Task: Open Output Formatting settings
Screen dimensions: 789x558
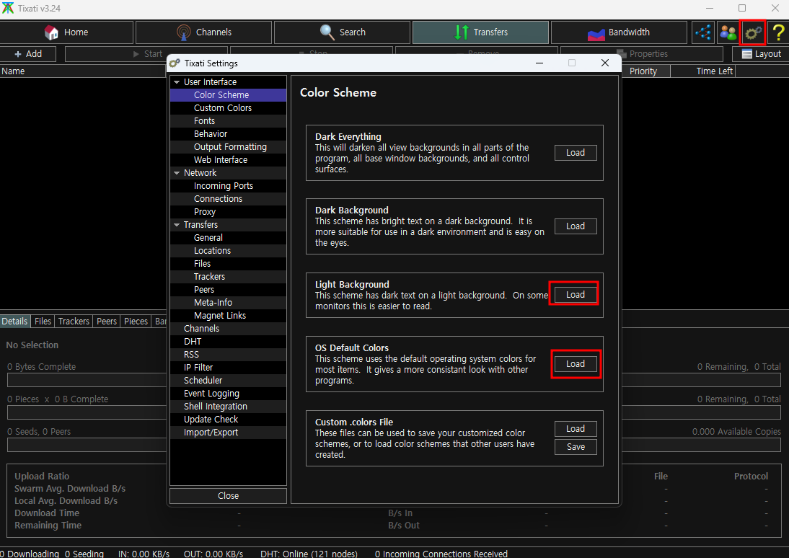Action: pos(228,147)
